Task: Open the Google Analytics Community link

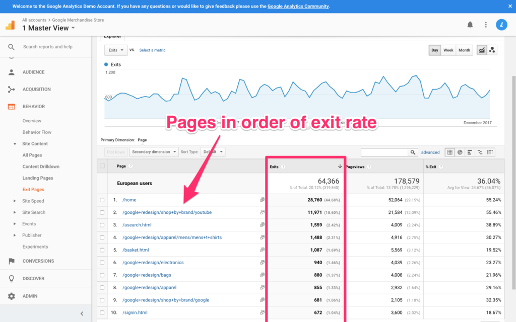Action: [298, 7]
